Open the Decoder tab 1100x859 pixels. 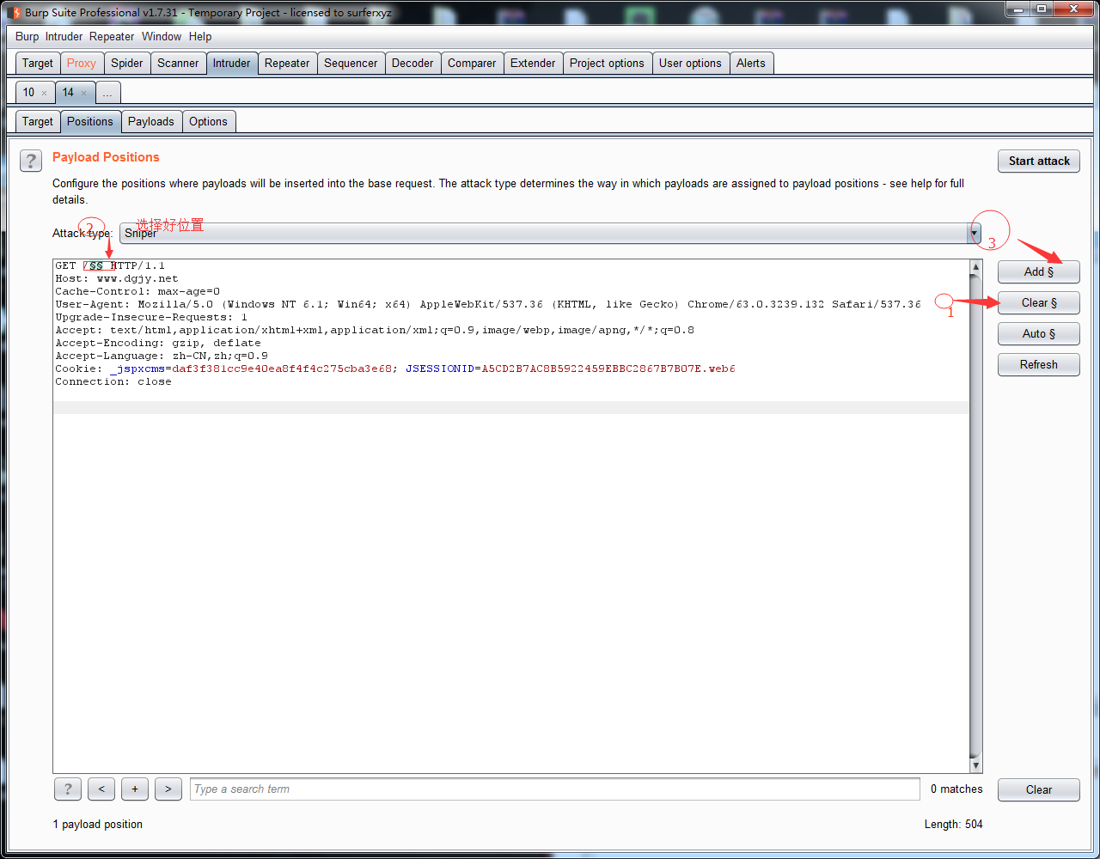click(412, 63)
